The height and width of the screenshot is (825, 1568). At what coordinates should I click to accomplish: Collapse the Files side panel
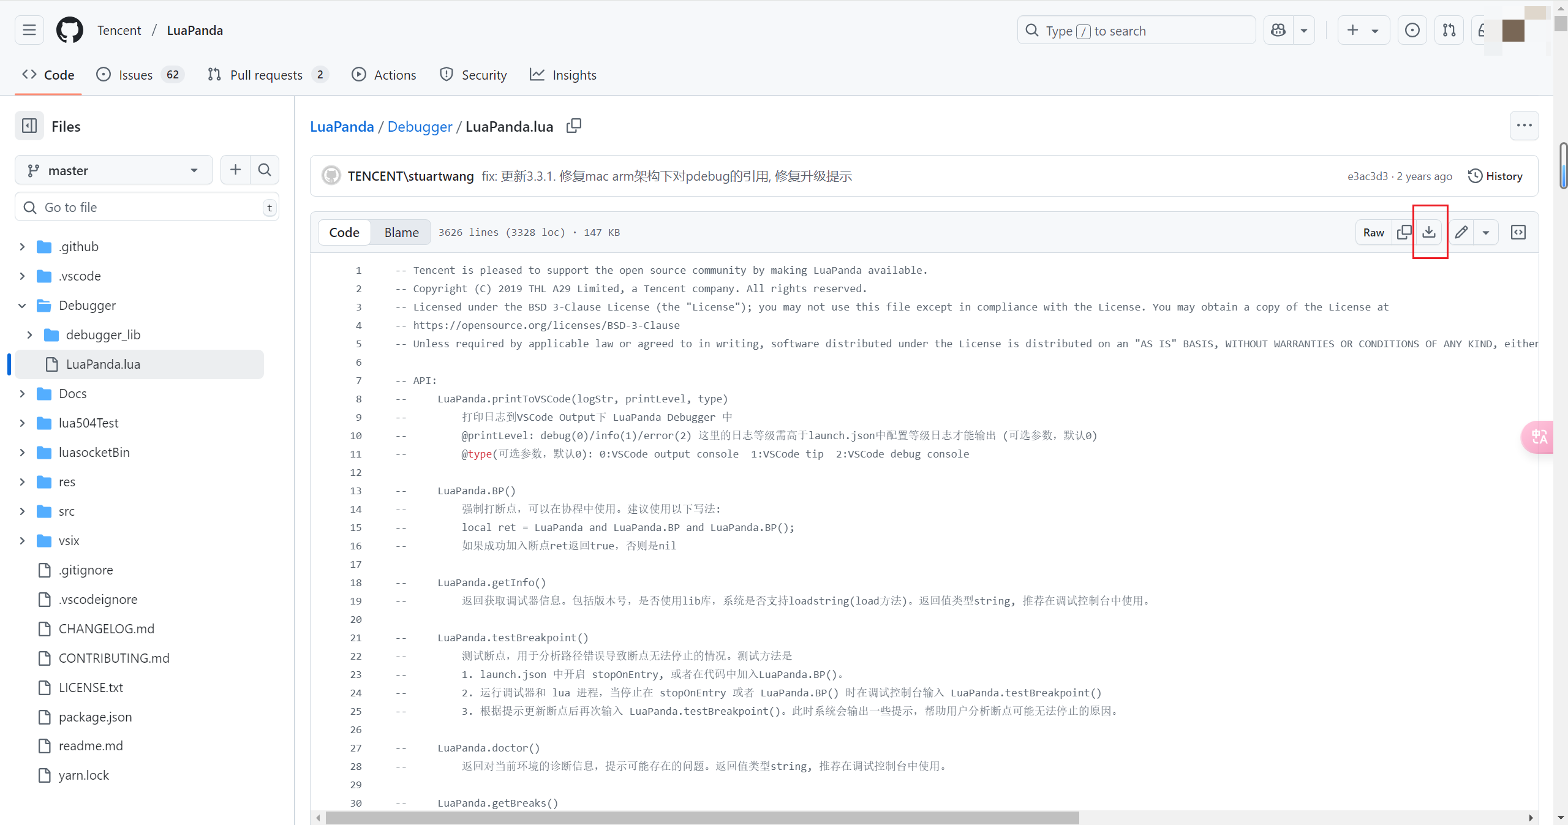(29, 126)
